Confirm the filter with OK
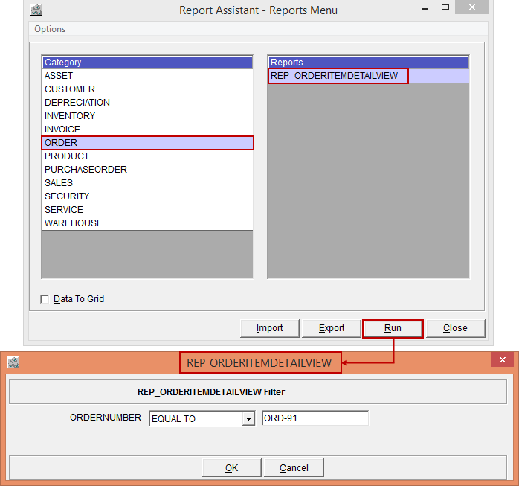 coord(232,467)
